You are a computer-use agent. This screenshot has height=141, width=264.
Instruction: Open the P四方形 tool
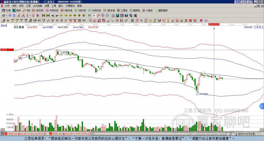(38, 10)
